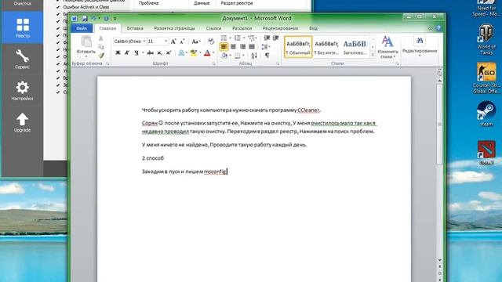Open Сервис wrench in CCleaner sidebar
502x282 pixels.
[x=23, y=60]
